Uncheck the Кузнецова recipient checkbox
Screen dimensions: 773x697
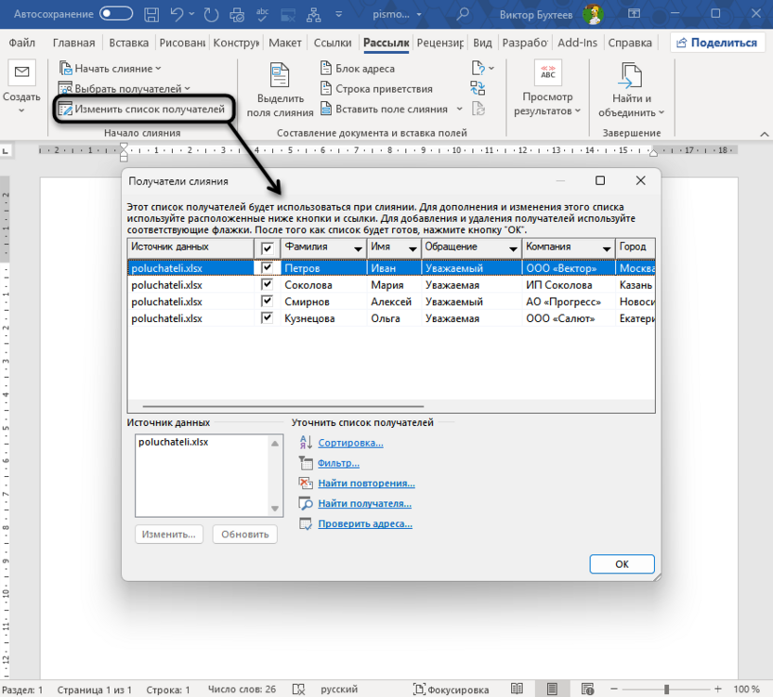point(267,317)
